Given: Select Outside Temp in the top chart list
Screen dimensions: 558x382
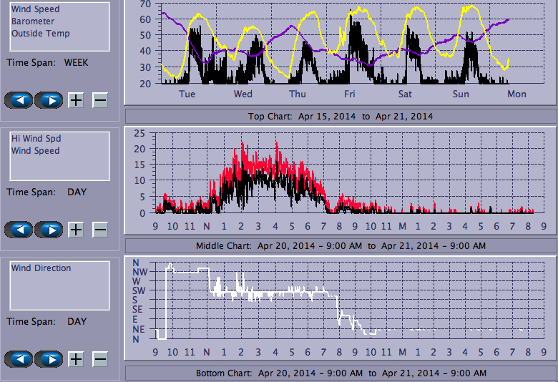Looking at the screenshot, I should tap(40, 34).
